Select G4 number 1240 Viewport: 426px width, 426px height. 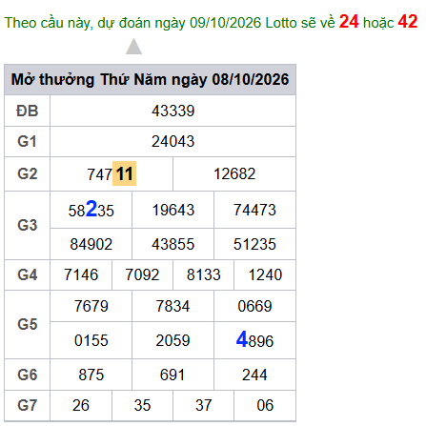pyautogui.click(x=265, y=274)
